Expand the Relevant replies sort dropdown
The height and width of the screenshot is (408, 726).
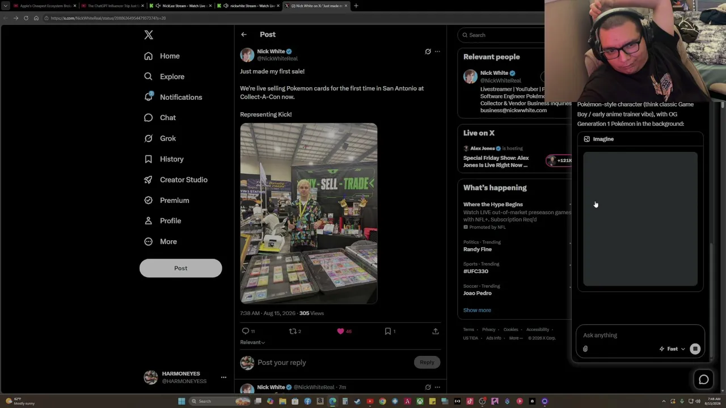pos(252,342)
